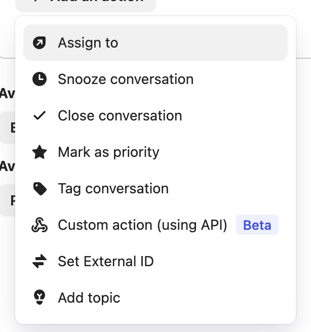Click the tag icon for Tag conversation

coord(39,189)
